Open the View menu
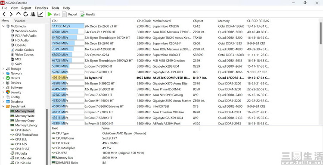The image size is (323, 165). pyautogui.click(x=14, y=8)
